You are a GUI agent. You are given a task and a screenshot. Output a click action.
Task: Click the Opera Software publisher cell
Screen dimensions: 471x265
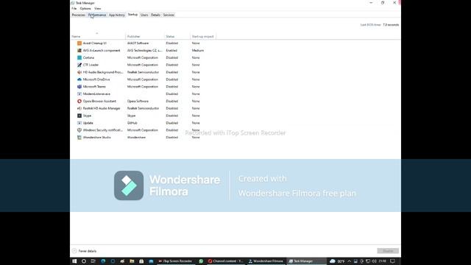pos(138,102)
